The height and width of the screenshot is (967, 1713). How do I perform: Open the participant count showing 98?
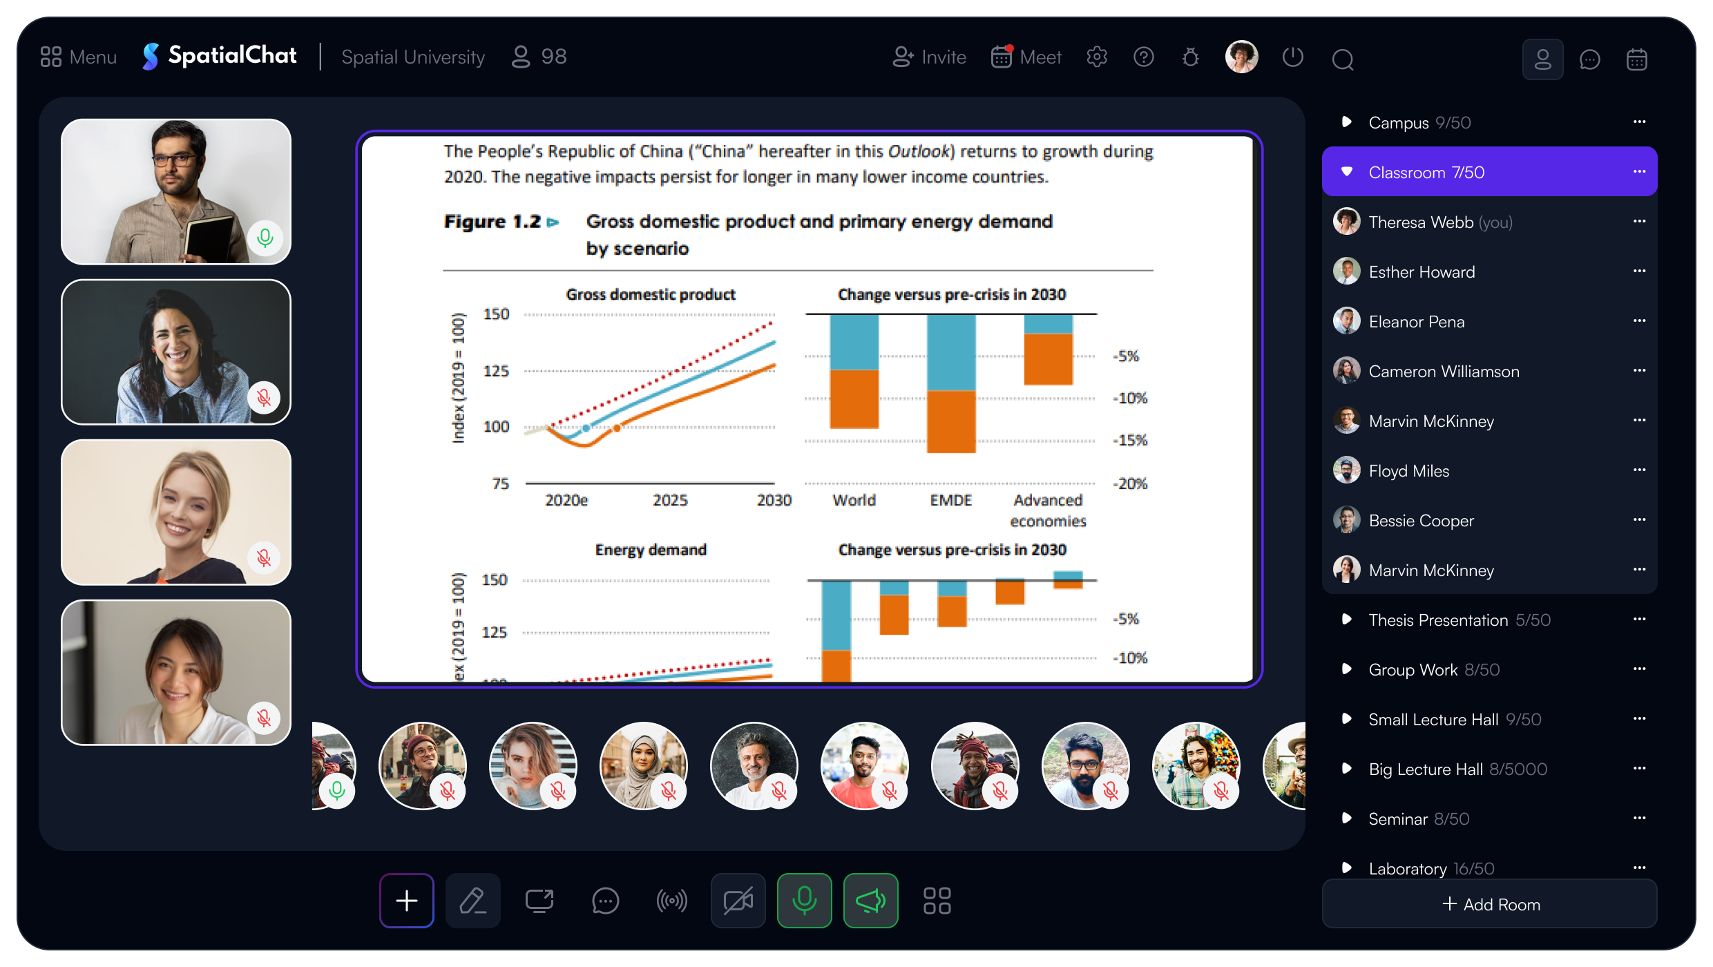click(x=539, y=57)
